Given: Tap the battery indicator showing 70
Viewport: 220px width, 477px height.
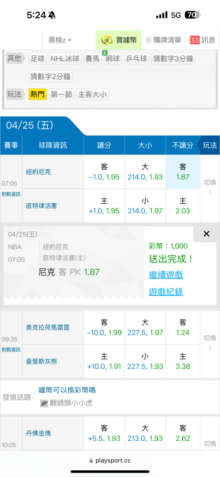Looking at the screenshot, I should coord(192,15).
